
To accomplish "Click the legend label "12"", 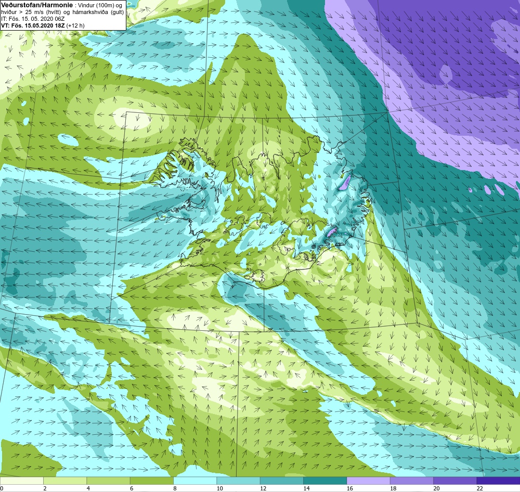I will [x=263, y=488].
